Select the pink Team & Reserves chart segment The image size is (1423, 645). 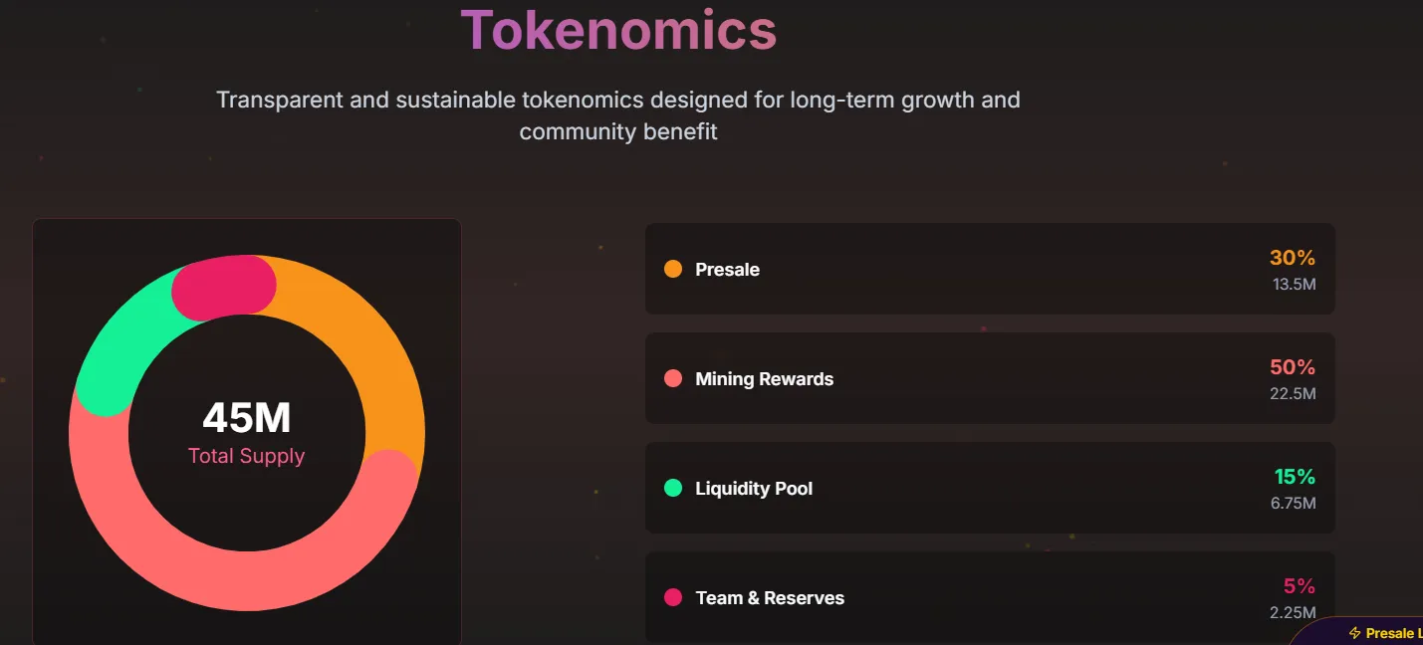224,284
